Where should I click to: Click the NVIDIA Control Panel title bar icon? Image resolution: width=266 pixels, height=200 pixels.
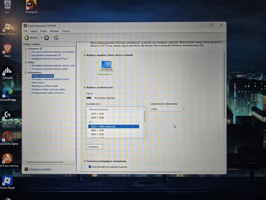pyautogui.click(x=25, y=26)
